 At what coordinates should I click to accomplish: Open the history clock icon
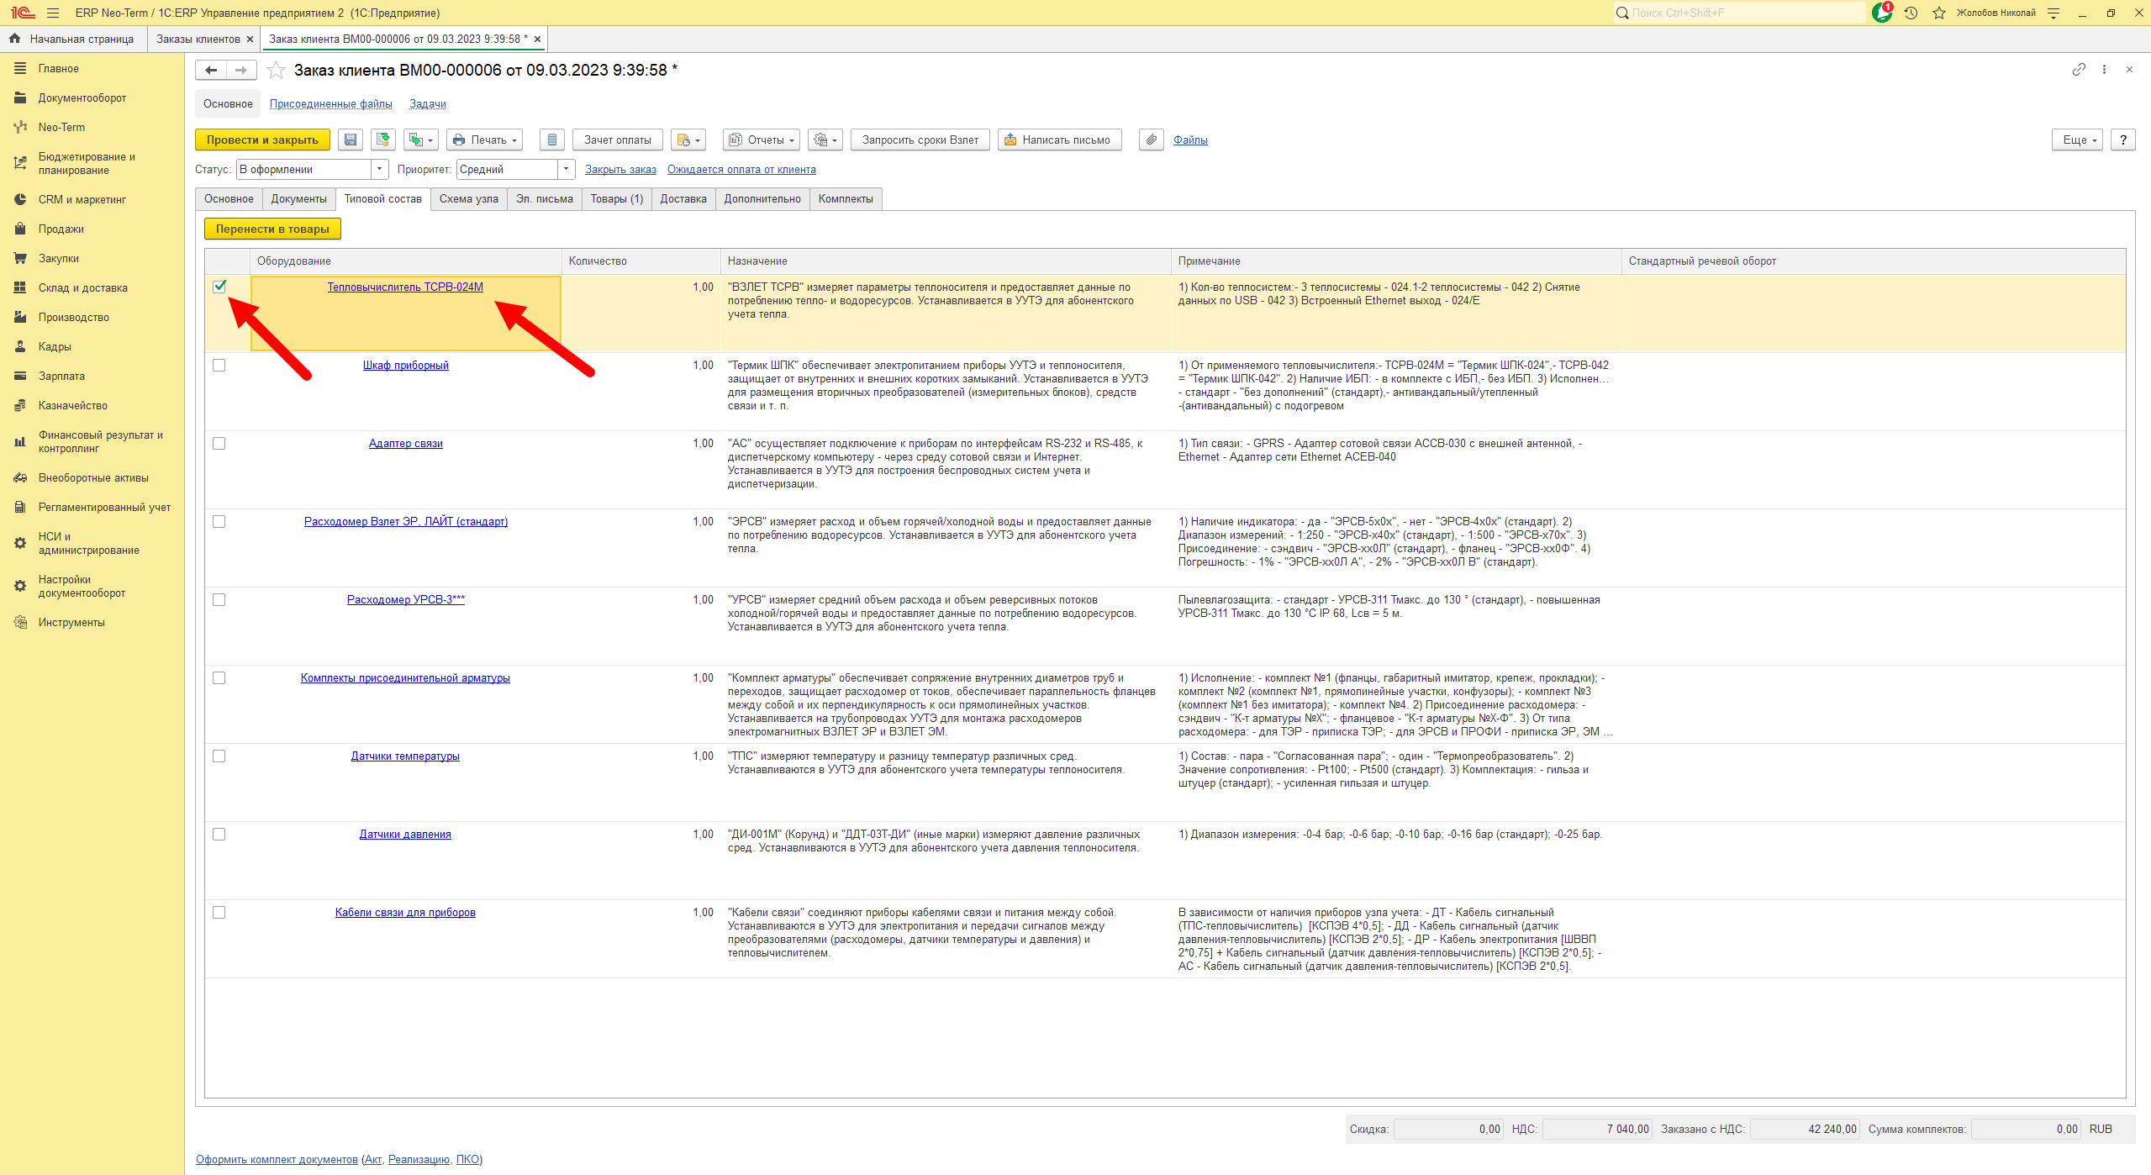tap(1911, 13)
